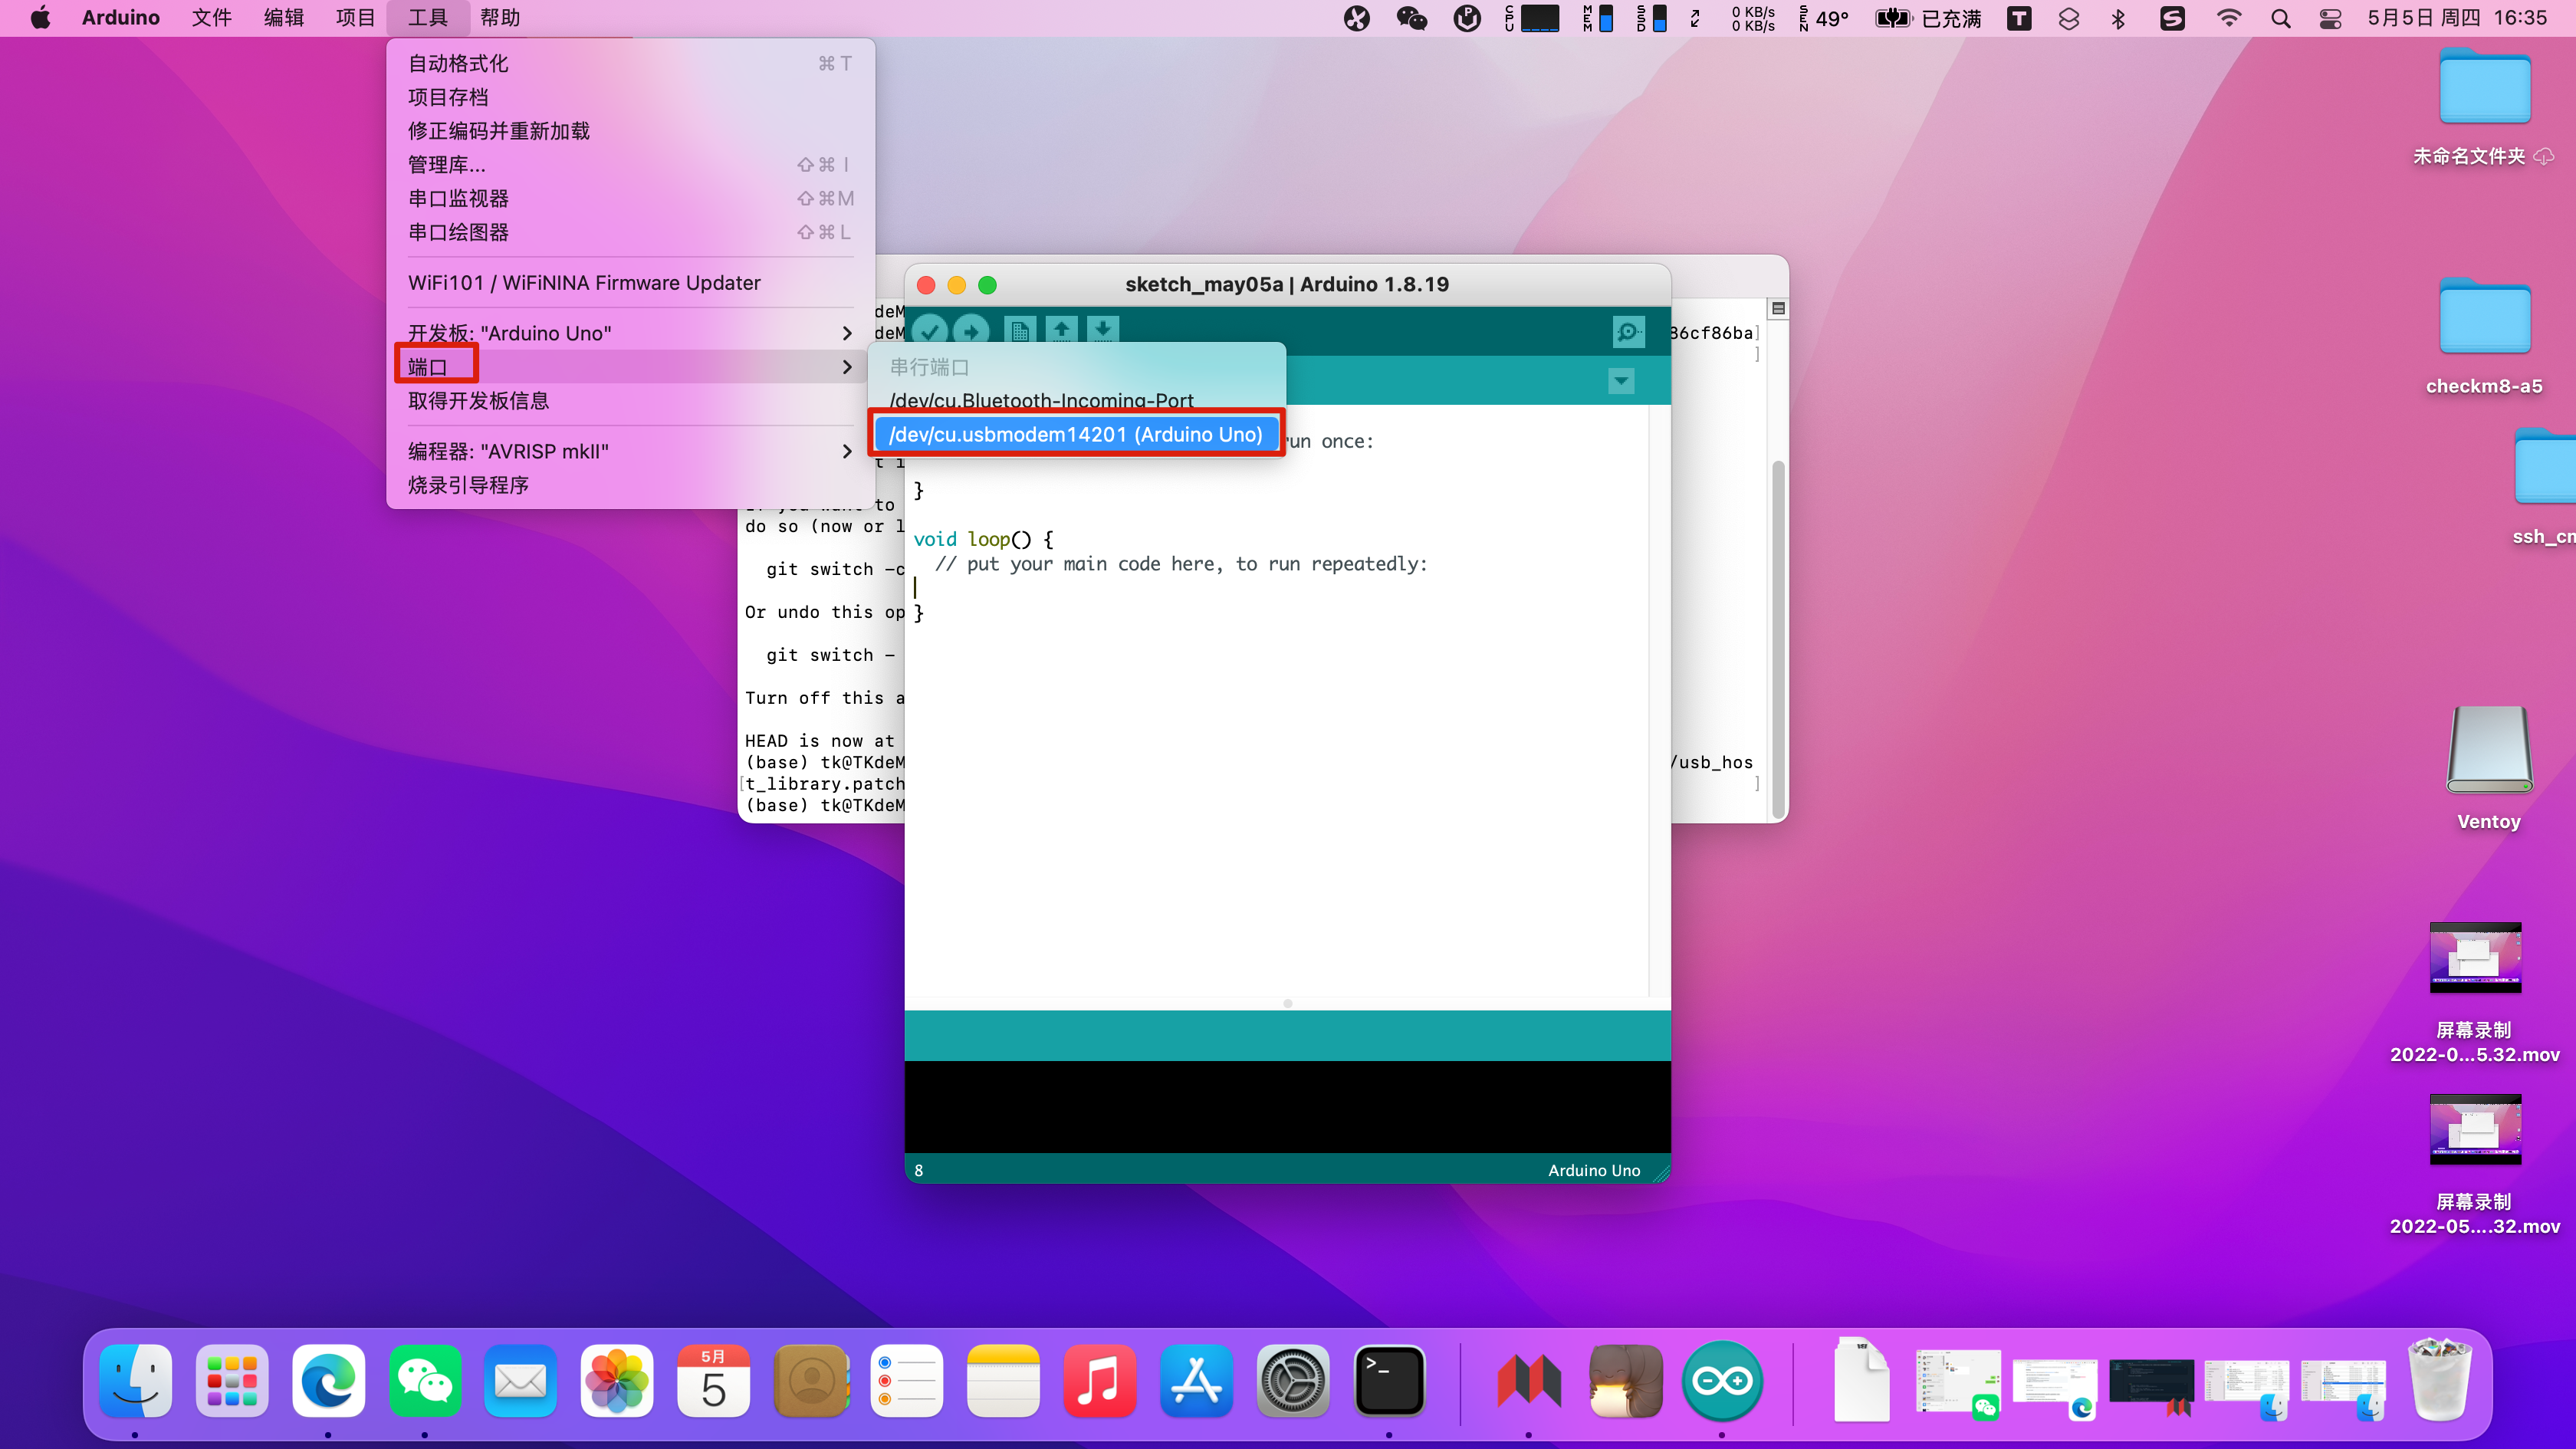Screen dimensions: 2576x1449
Task: Close the open 工具 menu
Action: (x=427, y=18)
